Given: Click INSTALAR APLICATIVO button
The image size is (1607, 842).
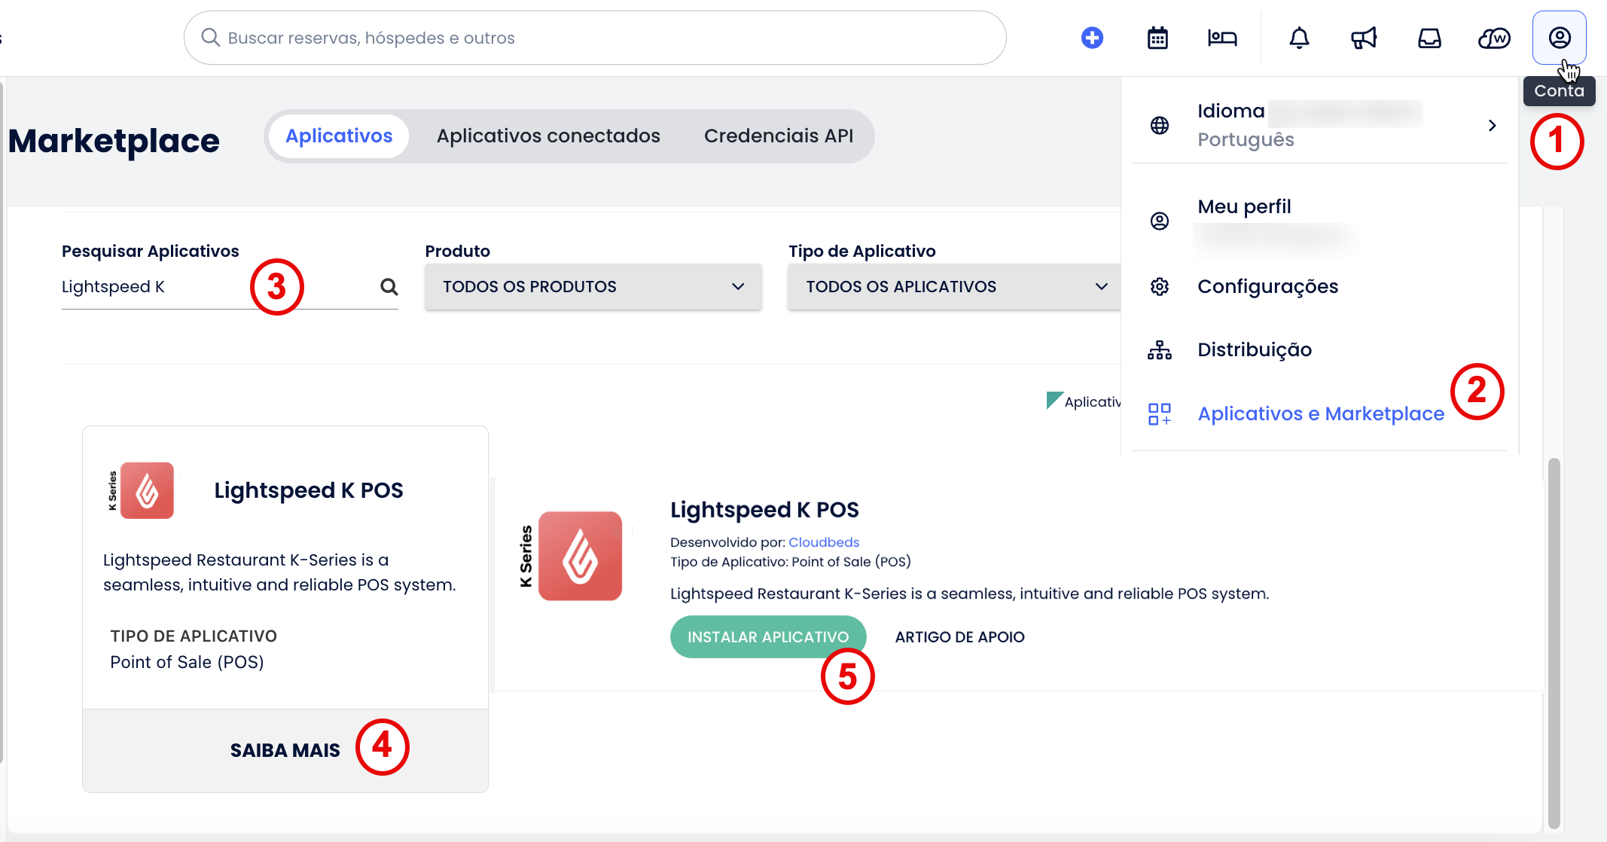Looking at the screenshot, I should [768, 637].
